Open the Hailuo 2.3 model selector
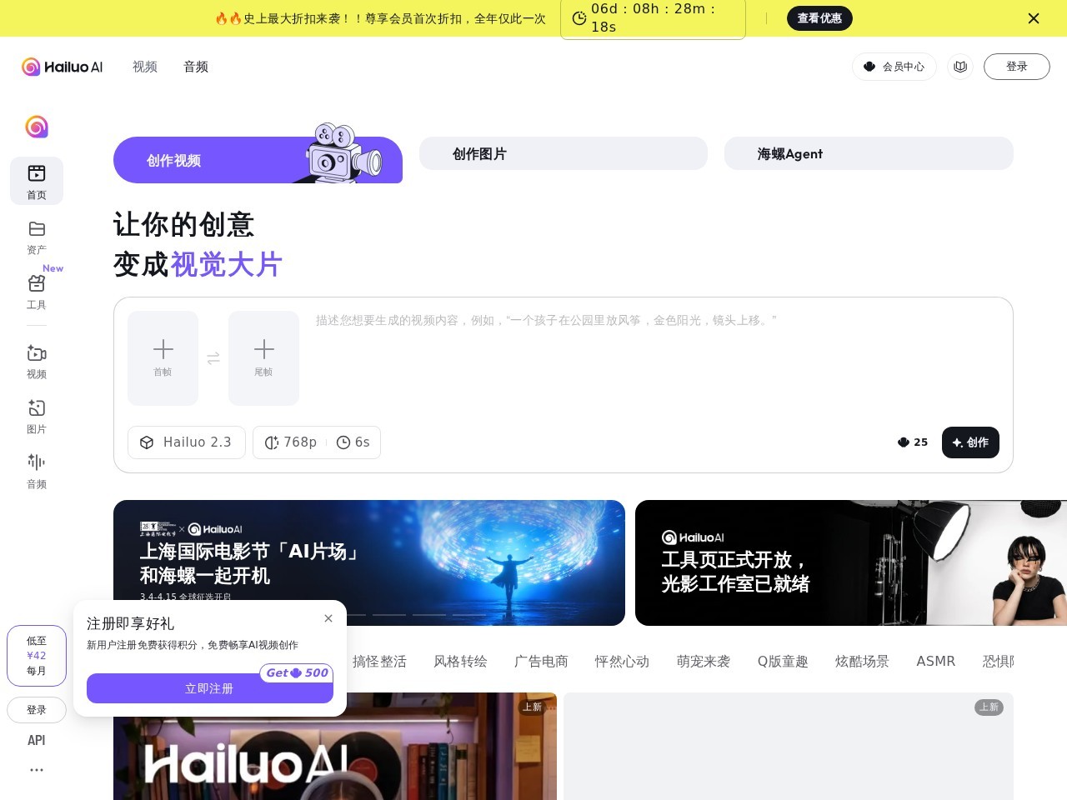Image resolution: width=1067 pixels, height=800 pixels. point(186,442)
